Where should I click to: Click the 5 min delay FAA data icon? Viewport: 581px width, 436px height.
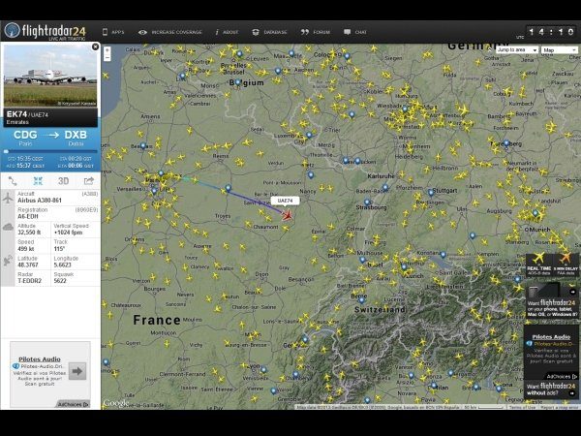point(566,264)
